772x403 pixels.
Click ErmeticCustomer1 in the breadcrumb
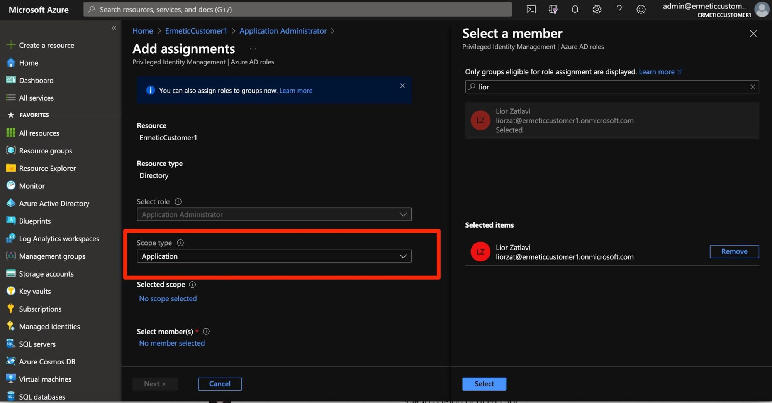point(196,31)
